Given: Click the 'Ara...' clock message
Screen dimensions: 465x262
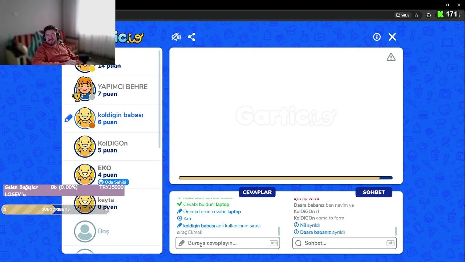Looking at the screenshot, I should (186, 218).
